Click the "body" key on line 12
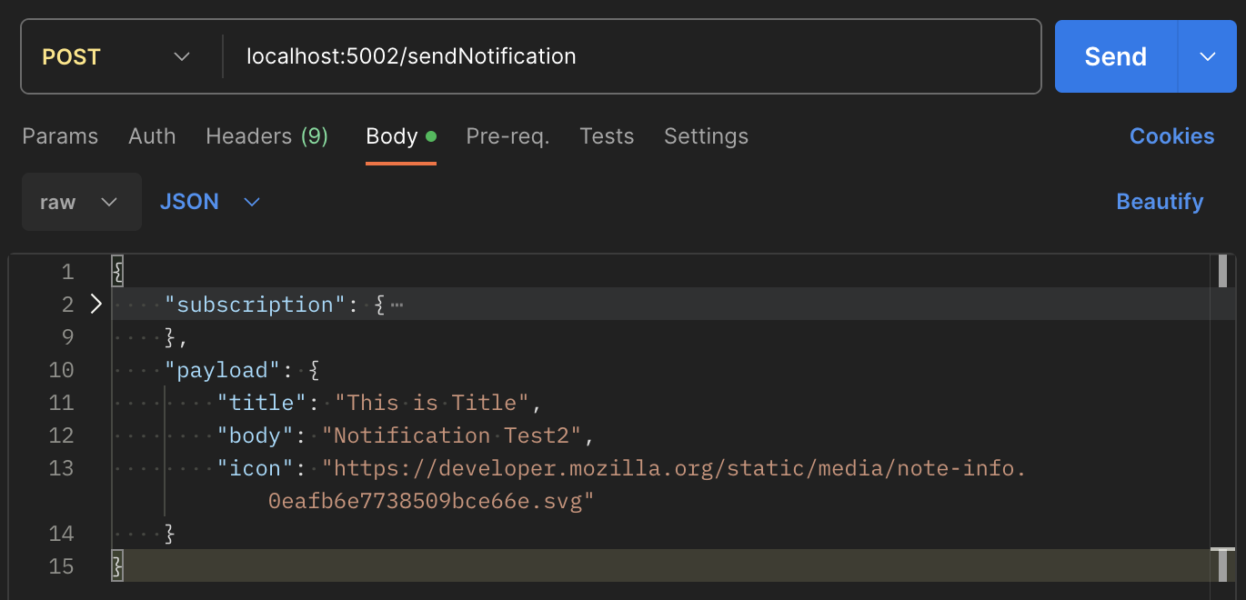The width and height of the screenshot is (1246, 600). pyautogui.click(x=256, y=435)
